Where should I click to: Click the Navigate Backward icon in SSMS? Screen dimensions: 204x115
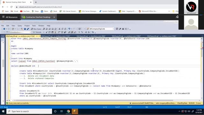(x=4, y=29)
